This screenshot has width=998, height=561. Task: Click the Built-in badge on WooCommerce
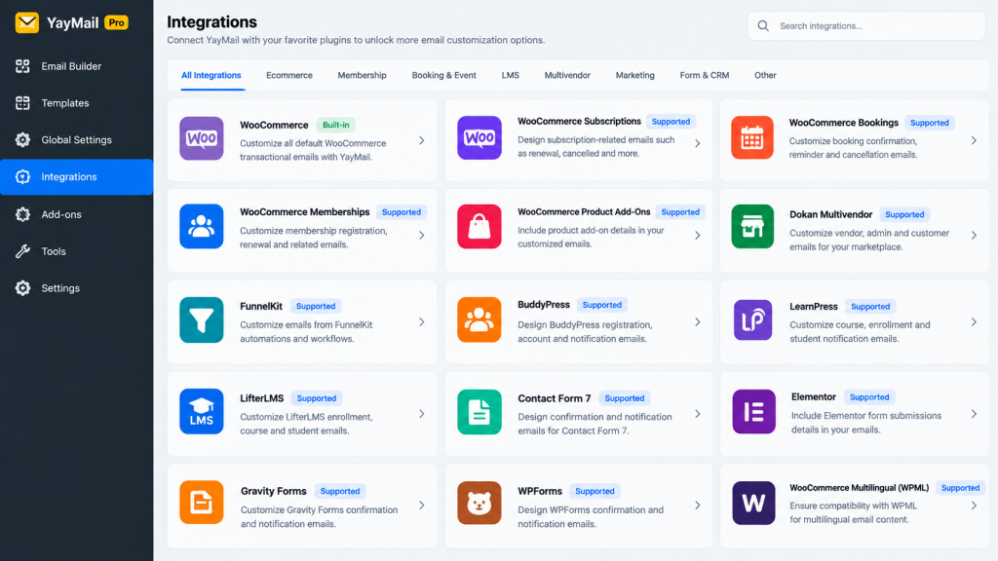click(335, 125)
